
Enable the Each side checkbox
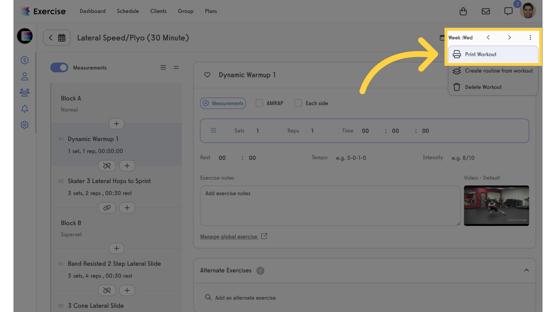pos(298,103)
